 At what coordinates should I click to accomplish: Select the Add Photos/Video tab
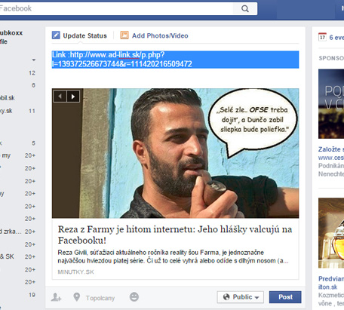click(x=154, y=35)
